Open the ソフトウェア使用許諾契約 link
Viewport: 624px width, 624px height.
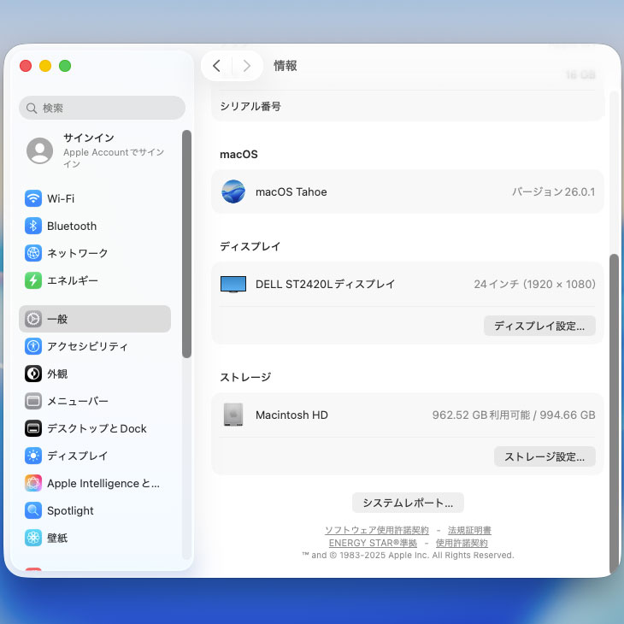[x=377, y=530]
